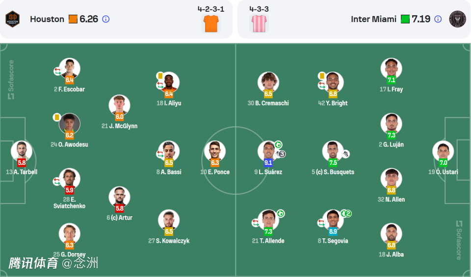Open Inter Miami rating info icon

438,19
